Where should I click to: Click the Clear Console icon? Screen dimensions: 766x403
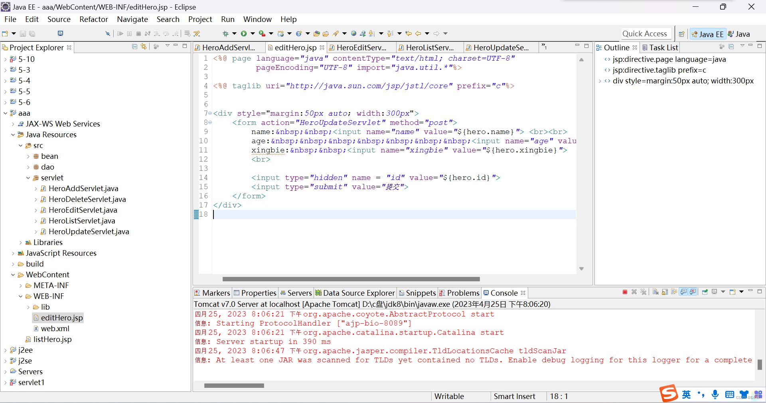655,292
